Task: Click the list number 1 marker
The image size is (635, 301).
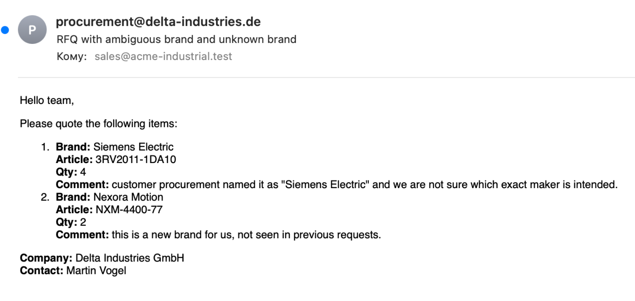Action: pyautogui.click(x=45, y=147)
